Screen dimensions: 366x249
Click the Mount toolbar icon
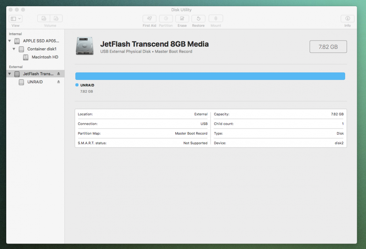216,18
